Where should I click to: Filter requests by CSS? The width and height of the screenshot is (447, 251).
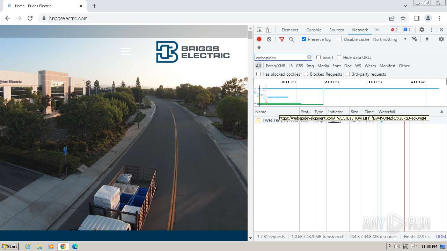300,66
